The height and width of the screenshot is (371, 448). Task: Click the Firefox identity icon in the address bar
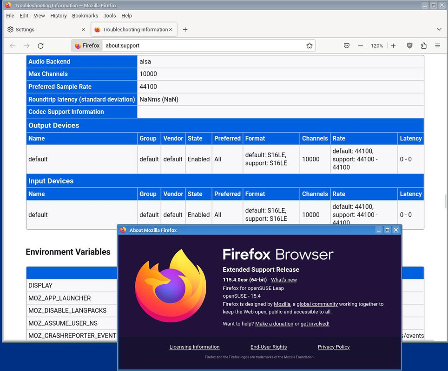tap(87, 45)
